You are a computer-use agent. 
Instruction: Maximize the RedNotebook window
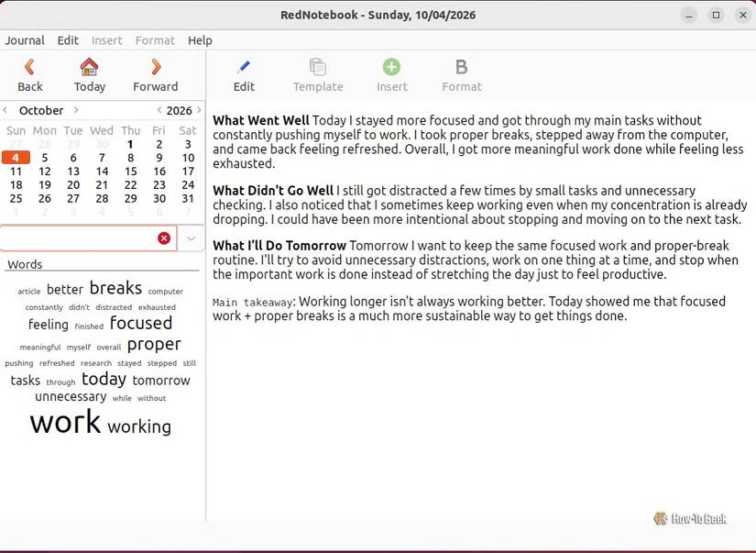716,16
